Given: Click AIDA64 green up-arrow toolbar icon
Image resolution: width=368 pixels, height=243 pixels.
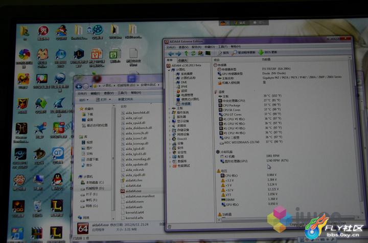Looking at the screenshot, I should coord(187,53).
